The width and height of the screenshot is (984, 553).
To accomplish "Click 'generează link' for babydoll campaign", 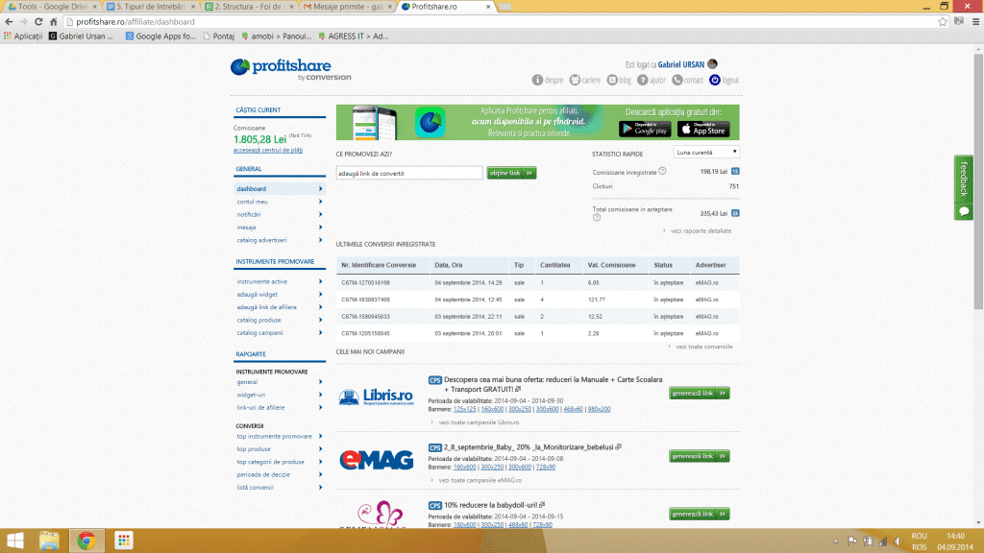I will pos(700,515).
